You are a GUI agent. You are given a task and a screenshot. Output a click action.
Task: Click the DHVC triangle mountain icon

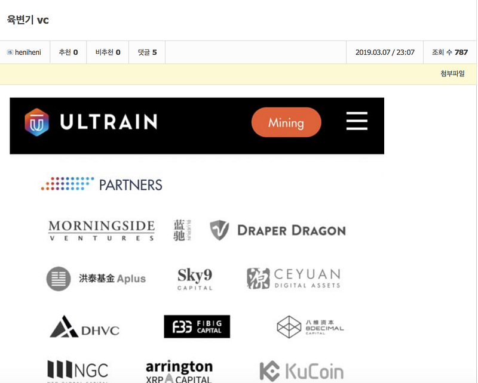point(64,326)
